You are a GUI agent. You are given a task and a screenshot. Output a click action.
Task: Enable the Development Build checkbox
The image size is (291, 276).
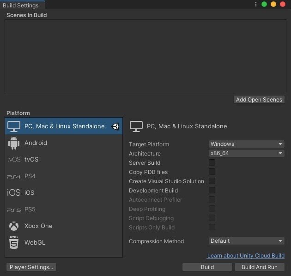tap(212, 190)
